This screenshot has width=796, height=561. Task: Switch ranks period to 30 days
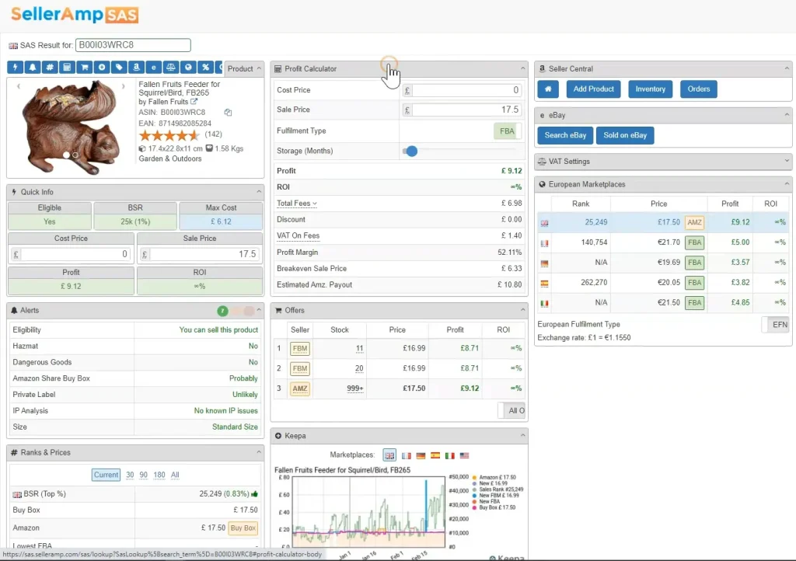pos(130,475)
